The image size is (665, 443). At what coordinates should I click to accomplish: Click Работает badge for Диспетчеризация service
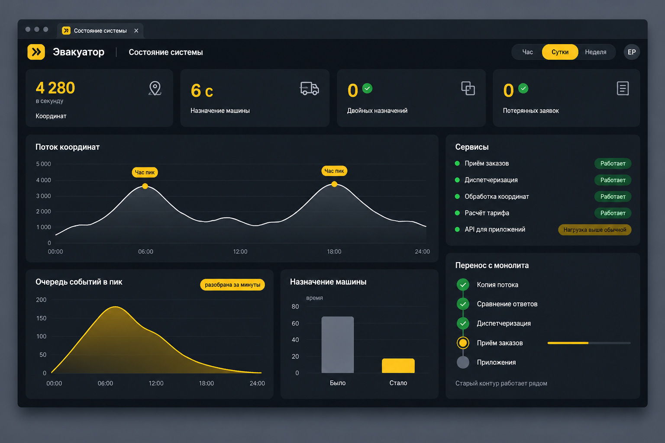click(613, 180)
